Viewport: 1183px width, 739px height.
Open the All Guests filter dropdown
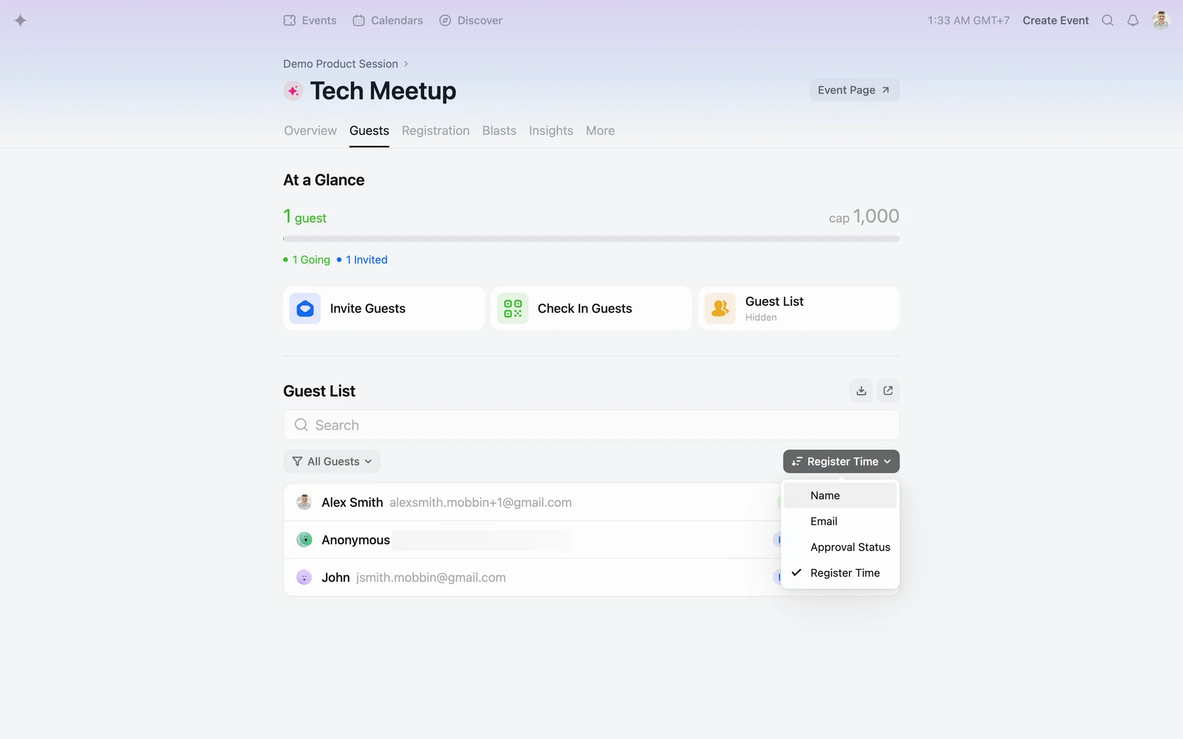pyautogui.click(x=331, y=461)
